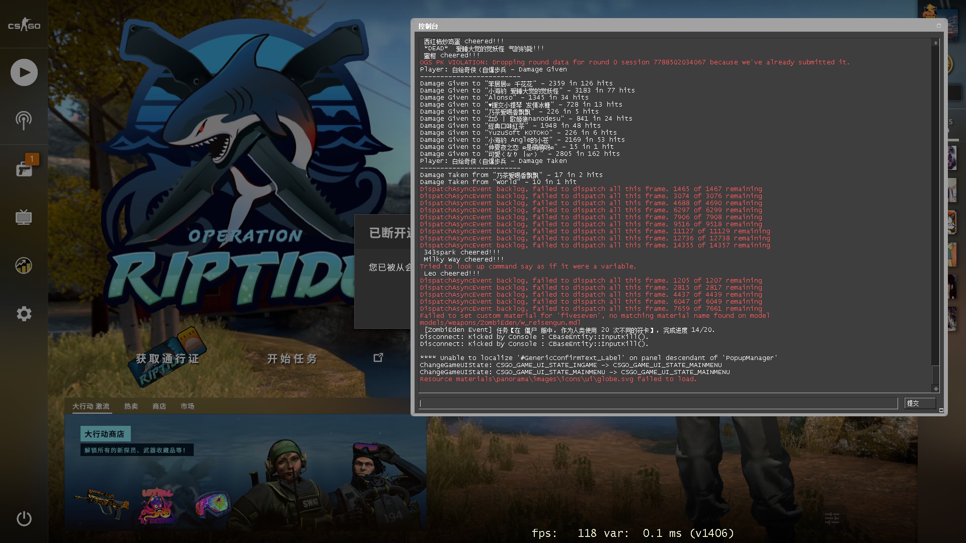Click the OGS PK VIOLATION console line

(634, 62)
